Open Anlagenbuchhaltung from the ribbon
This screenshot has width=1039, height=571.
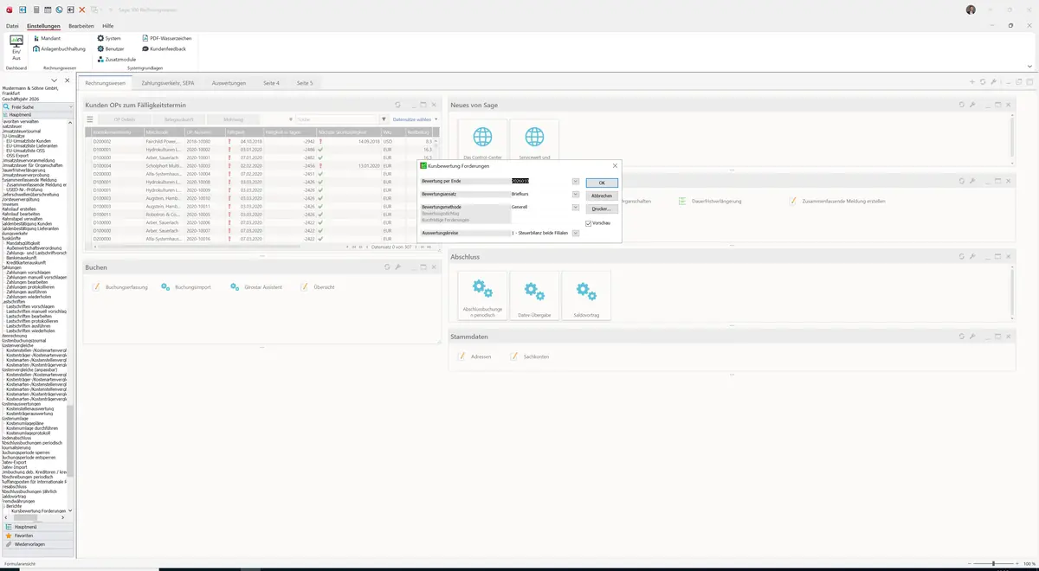click(x=59, y=48)
